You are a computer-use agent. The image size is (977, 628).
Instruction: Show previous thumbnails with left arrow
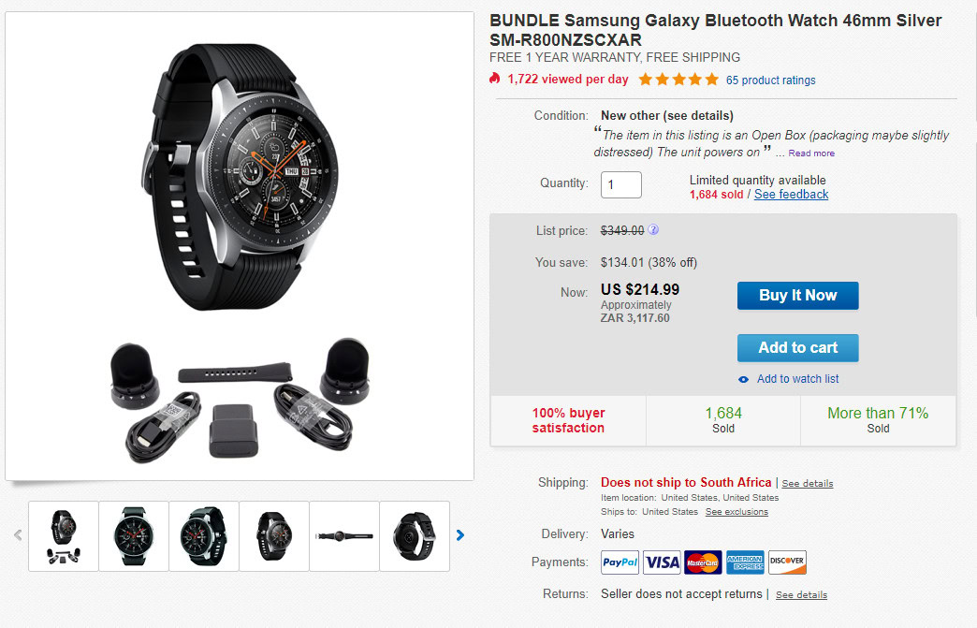[18, 535]
